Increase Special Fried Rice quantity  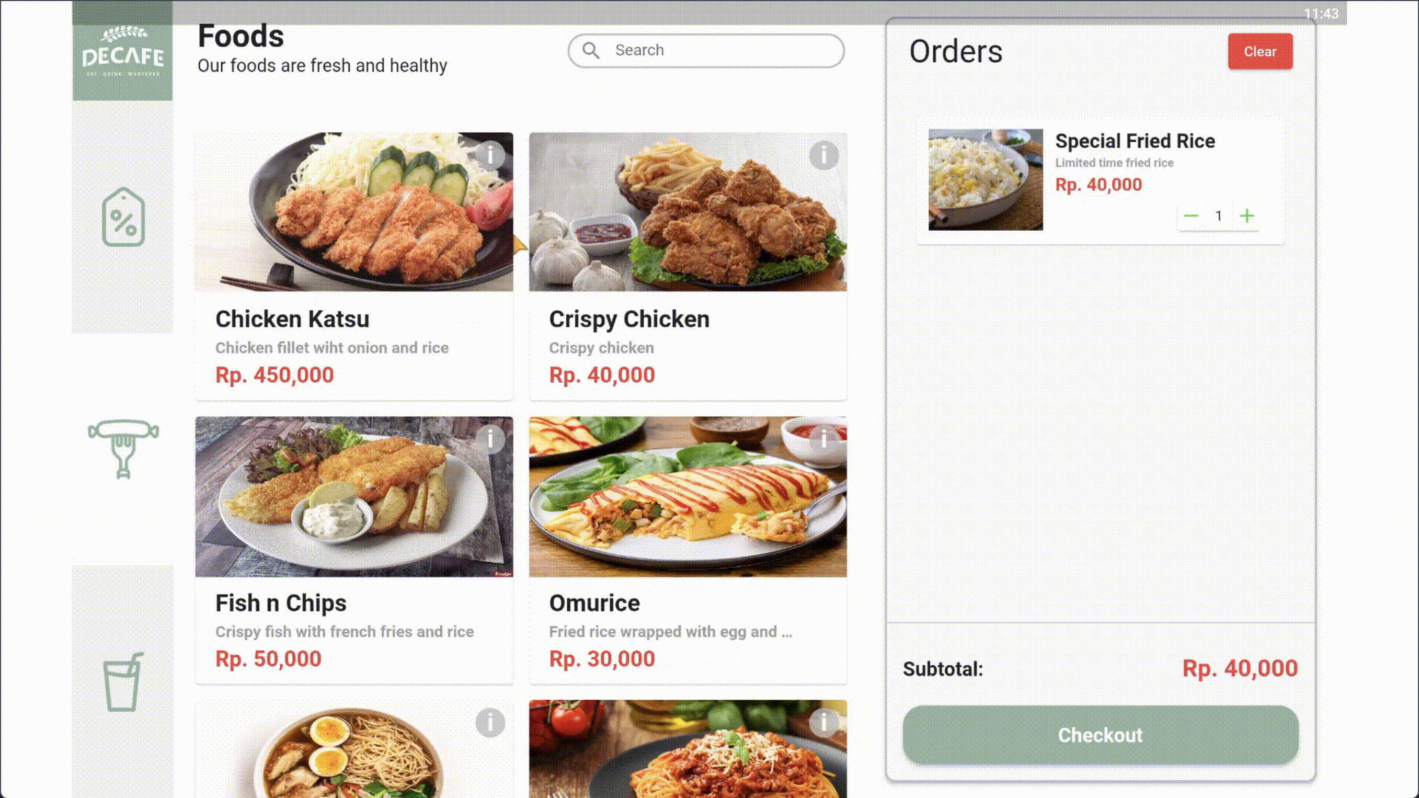(1247, 215)
